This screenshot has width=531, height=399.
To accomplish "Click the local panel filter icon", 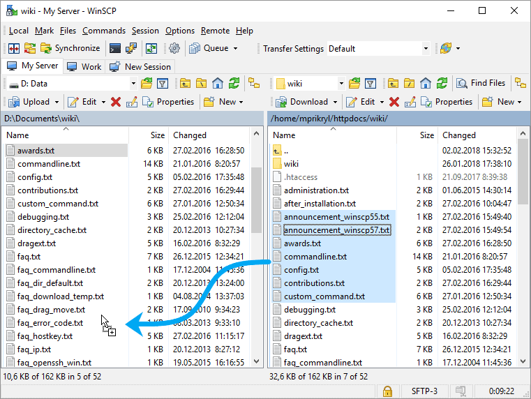I will [x=163, y=83].
